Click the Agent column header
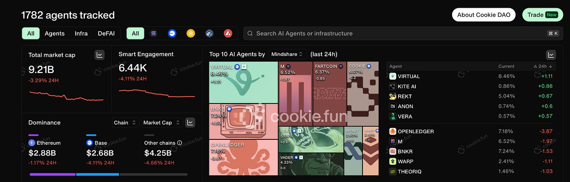 pyautogui.click(x=396, y=66)
